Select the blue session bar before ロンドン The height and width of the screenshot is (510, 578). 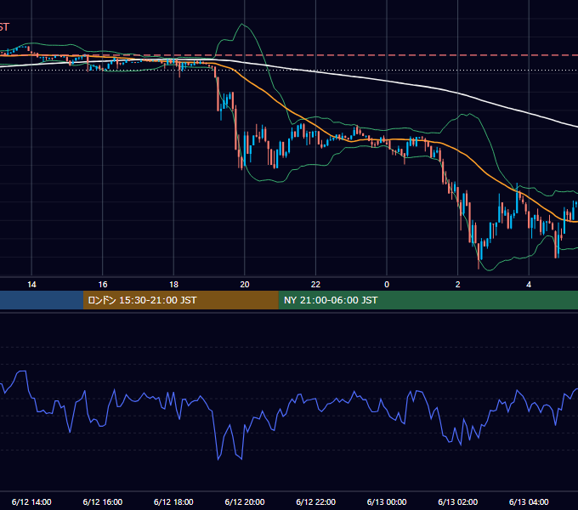point(42,300)
